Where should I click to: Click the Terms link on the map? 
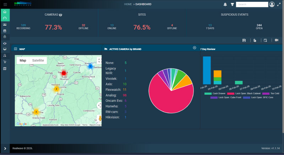click(x=85, y=125)
